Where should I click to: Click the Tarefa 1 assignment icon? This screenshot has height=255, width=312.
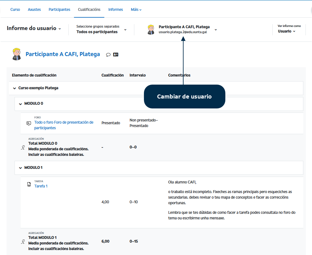[x=29, y=184]
